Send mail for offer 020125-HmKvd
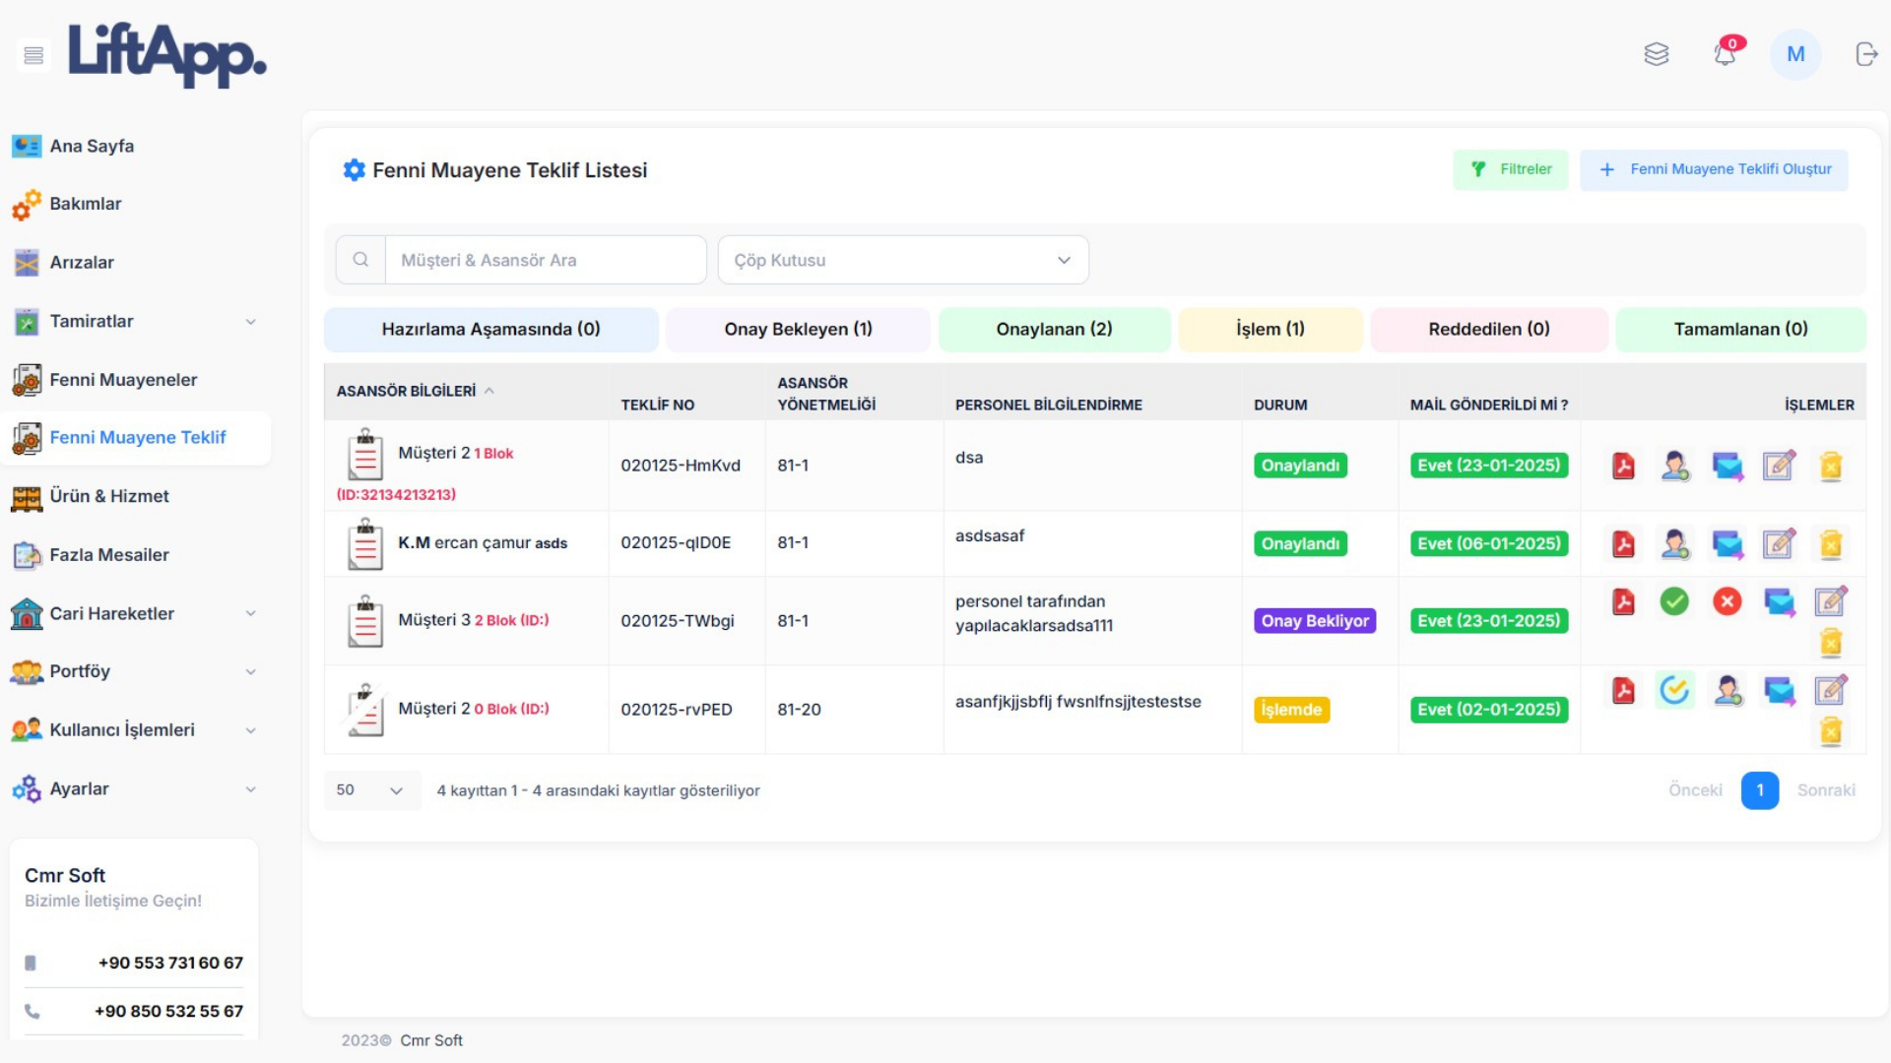The image size is (1891, 1063). coord(1727,466)
